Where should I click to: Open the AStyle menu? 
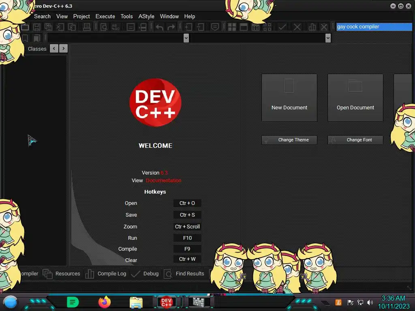(146, 16)
